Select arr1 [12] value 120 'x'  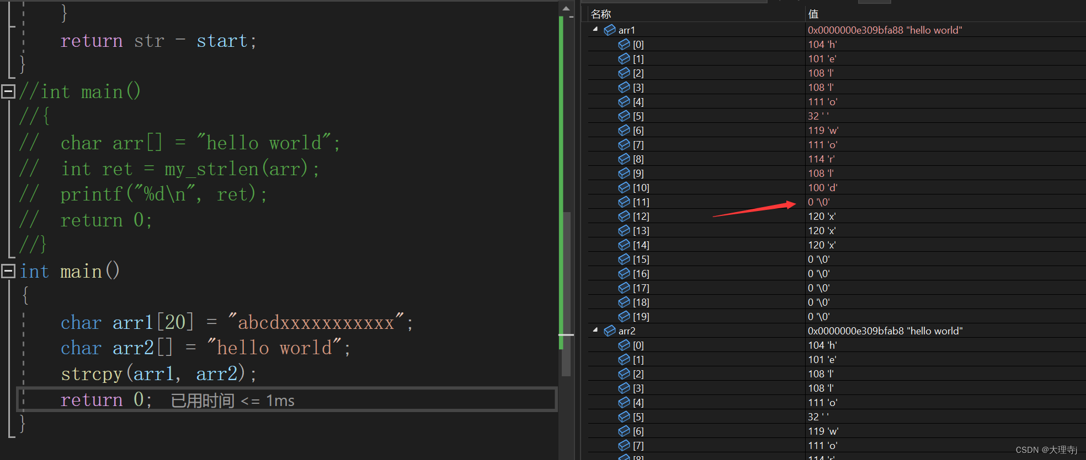coord(822,217)
